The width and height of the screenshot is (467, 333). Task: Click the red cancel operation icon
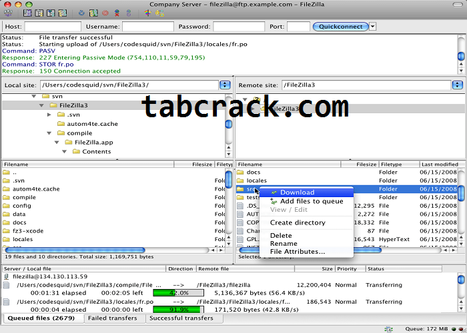[105, 13]
